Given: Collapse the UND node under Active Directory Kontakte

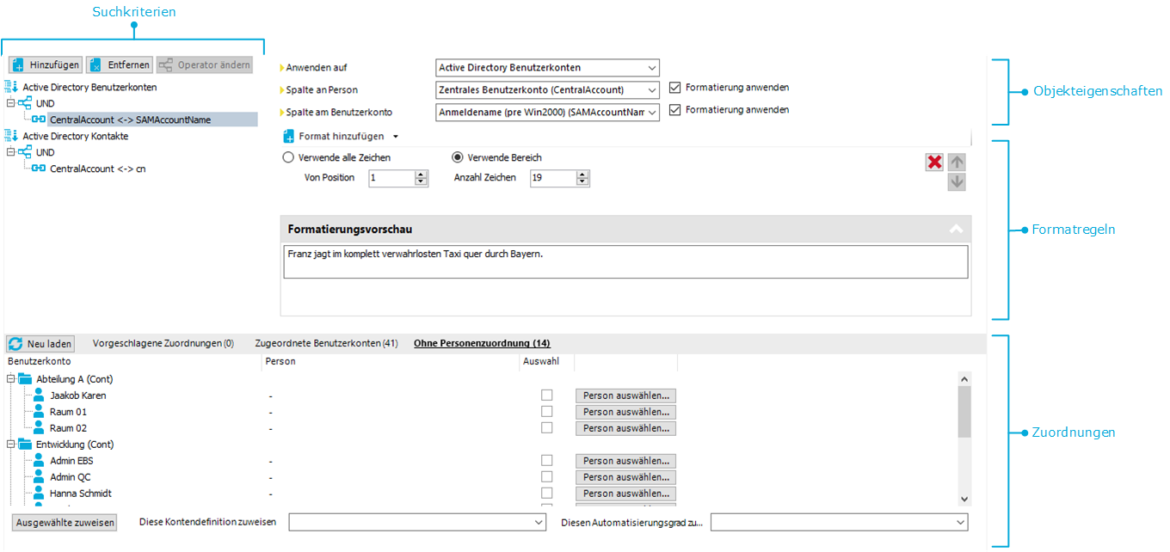Looking at the screenshot, I should coord(10,152).
